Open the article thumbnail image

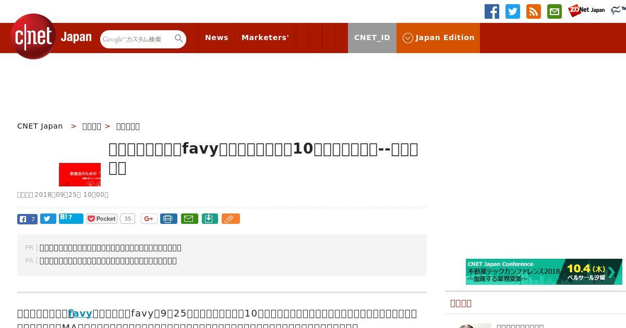(80, 174)
